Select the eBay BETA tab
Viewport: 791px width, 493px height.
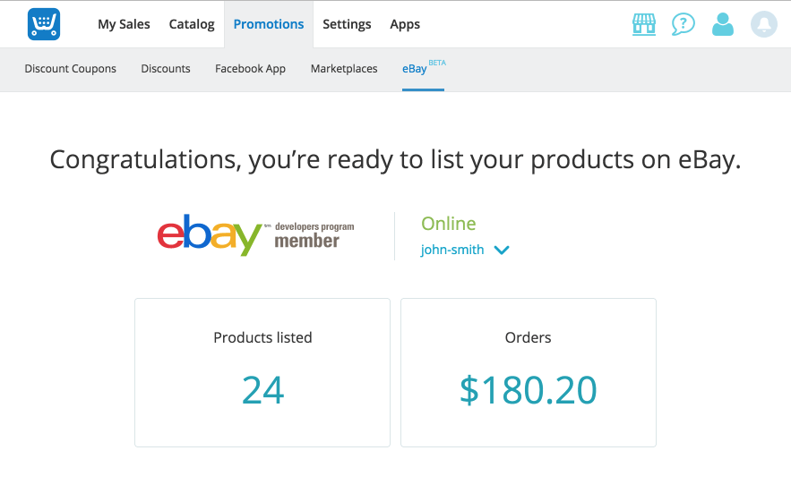pyautogui.click(x=423, y=68)
